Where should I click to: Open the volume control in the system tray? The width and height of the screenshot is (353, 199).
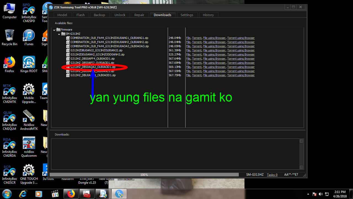click(320, 194)
